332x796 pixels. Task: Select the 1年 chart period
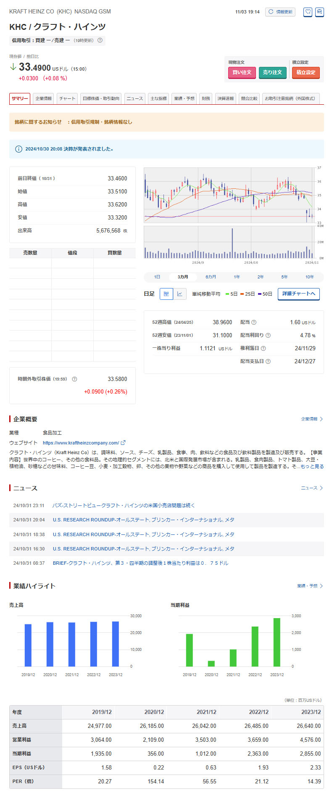click(237, 277)
